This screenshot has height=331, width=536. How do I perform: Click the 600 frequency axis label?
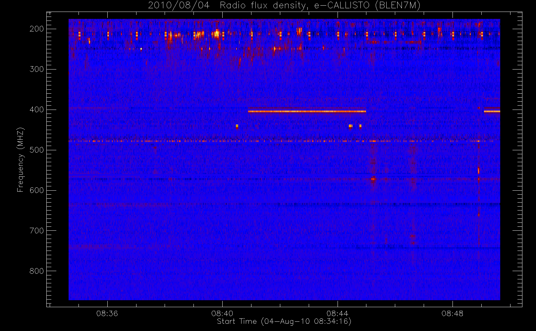click(37, 190)
